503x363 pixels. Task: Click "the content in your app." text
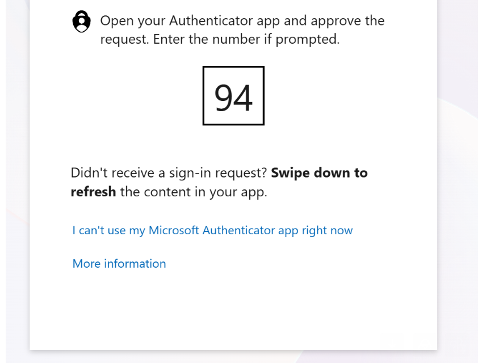pos(194,192)
